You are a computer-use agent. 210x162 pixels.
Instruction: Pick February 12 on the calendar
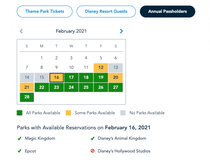[x=101, y=68]
